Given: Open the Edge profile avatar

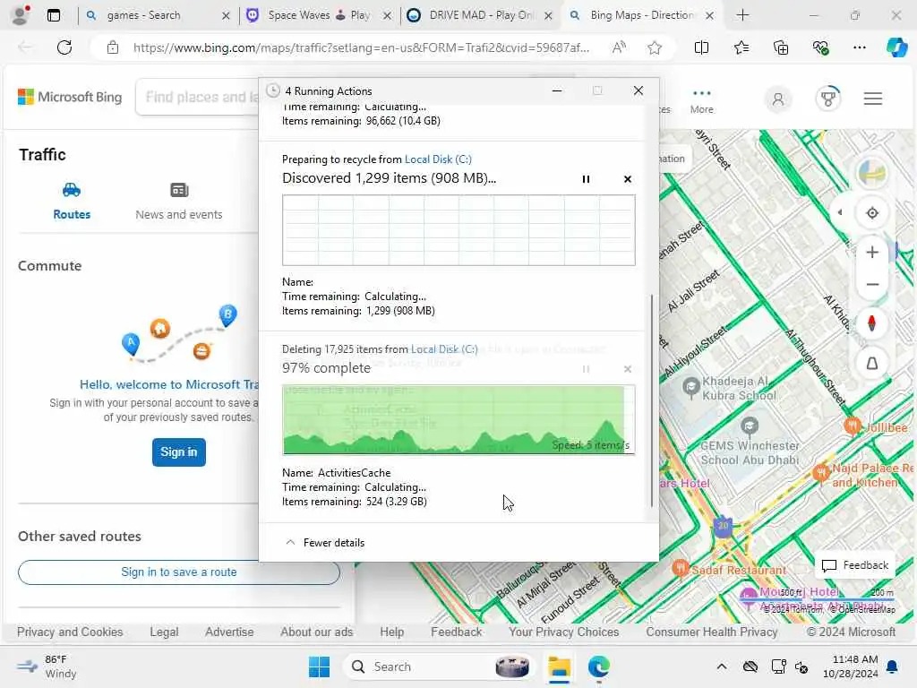Looking at the screenshot, I should [x=21, y=15].
